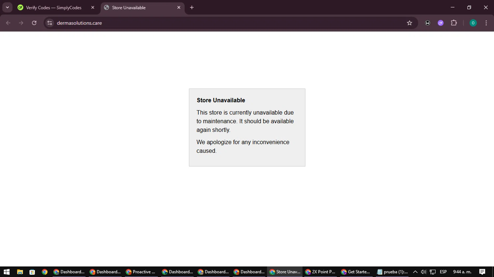The width and height of the screenshot is (494, 277).
Task: Switch to Proactive taskbar window
Action: pyautogui.click(x=141, y=272)
